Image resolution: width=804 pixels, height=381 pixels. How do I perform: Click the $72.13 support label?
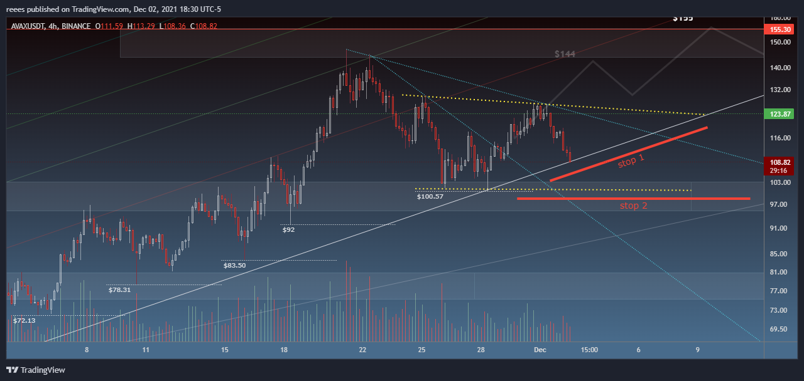click(24, 320)
